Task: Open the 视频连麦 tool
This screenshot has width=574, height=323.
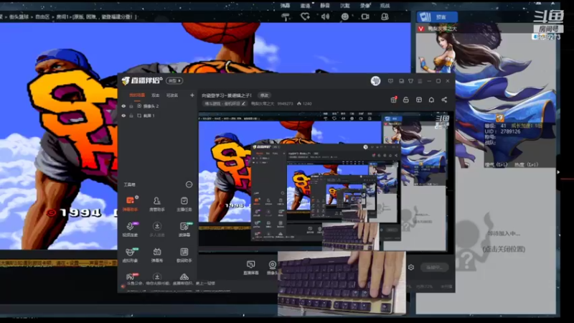Action: pos(131,229)
